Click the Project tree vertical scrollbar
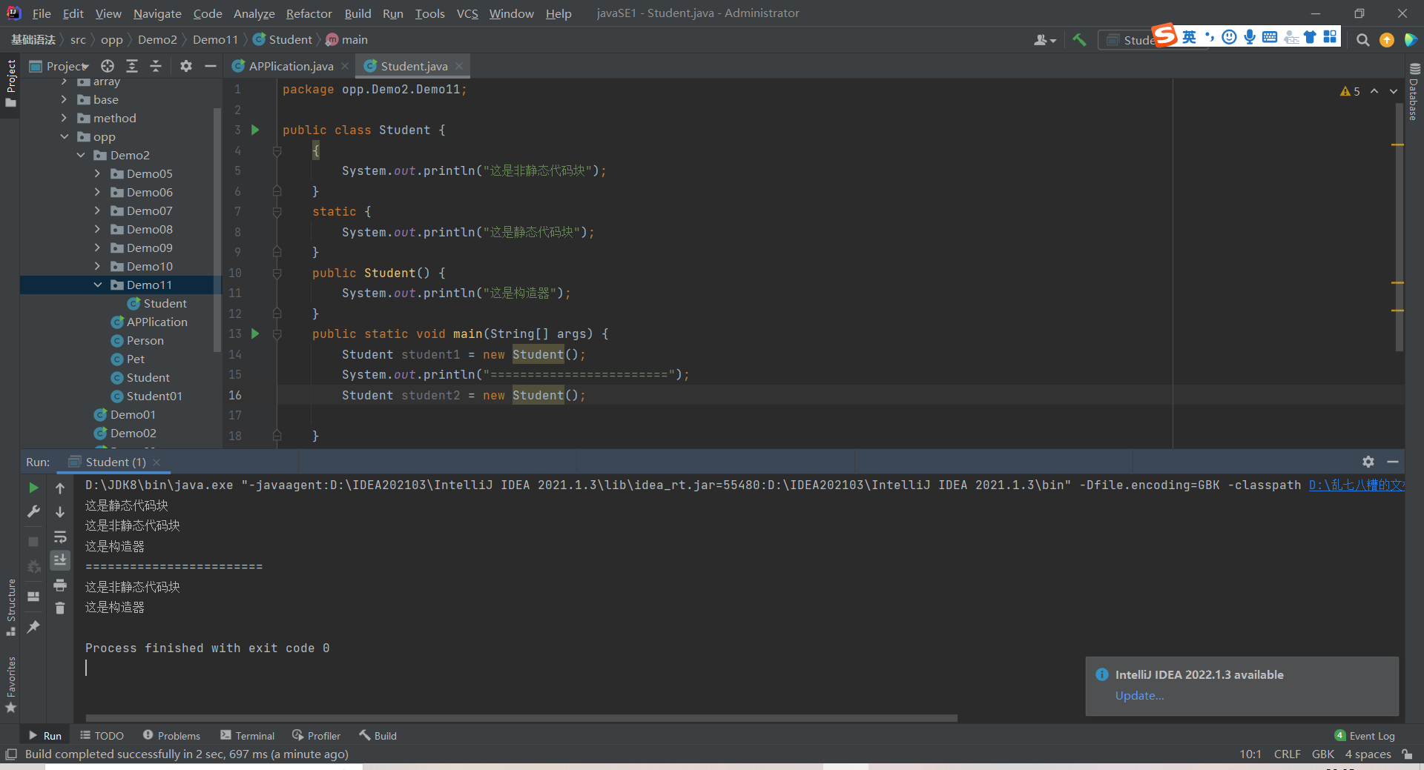The height and width of the screenshot is (770, 1424). [217, 230]
